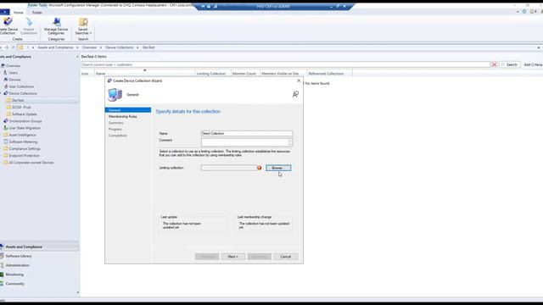This screenshot has height=305, width=543.
Task: Click the Software Metering node icon
Action: pyautogui.click(x=6, y=141)
